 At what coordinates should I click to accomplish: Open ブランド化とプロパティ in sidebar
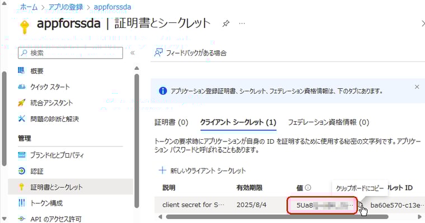click(x=57, y=155)
